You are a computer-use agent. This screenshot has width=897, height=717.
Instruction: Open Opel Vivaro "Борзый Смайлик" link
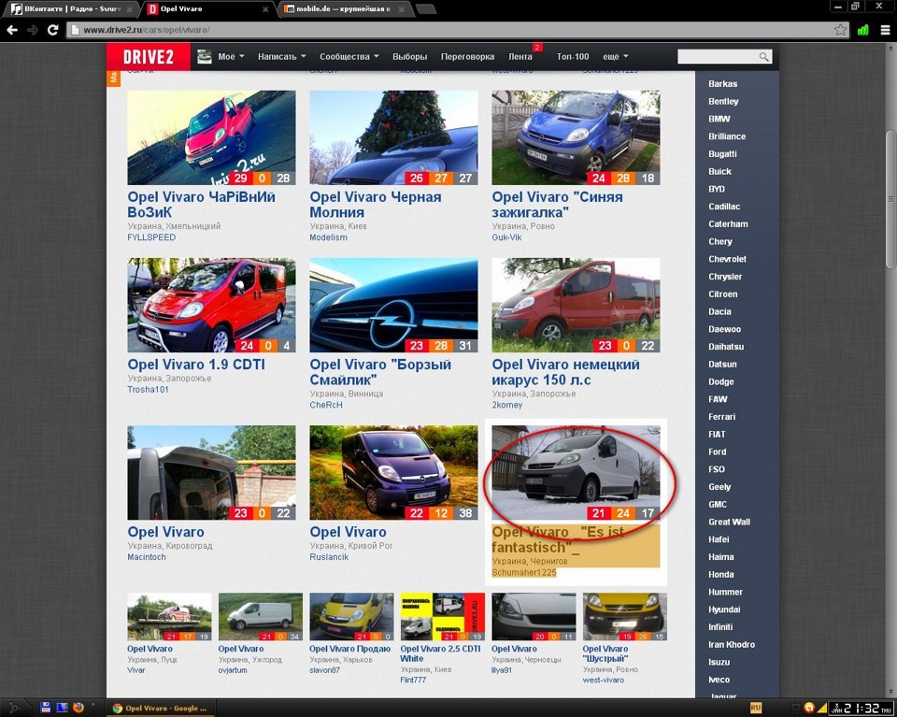tap(380, 372)
